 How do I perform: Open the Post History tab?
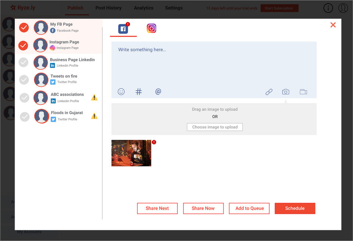(x=108, y=8)
